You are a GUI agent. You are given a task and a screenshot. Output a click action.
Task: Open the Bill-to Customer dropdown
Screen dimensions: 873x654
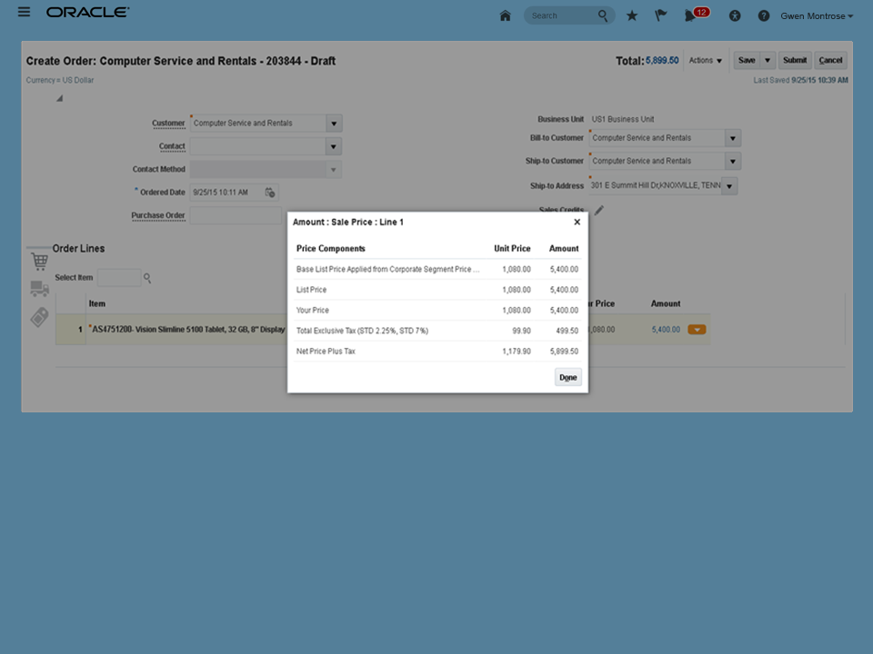point(733,138)
